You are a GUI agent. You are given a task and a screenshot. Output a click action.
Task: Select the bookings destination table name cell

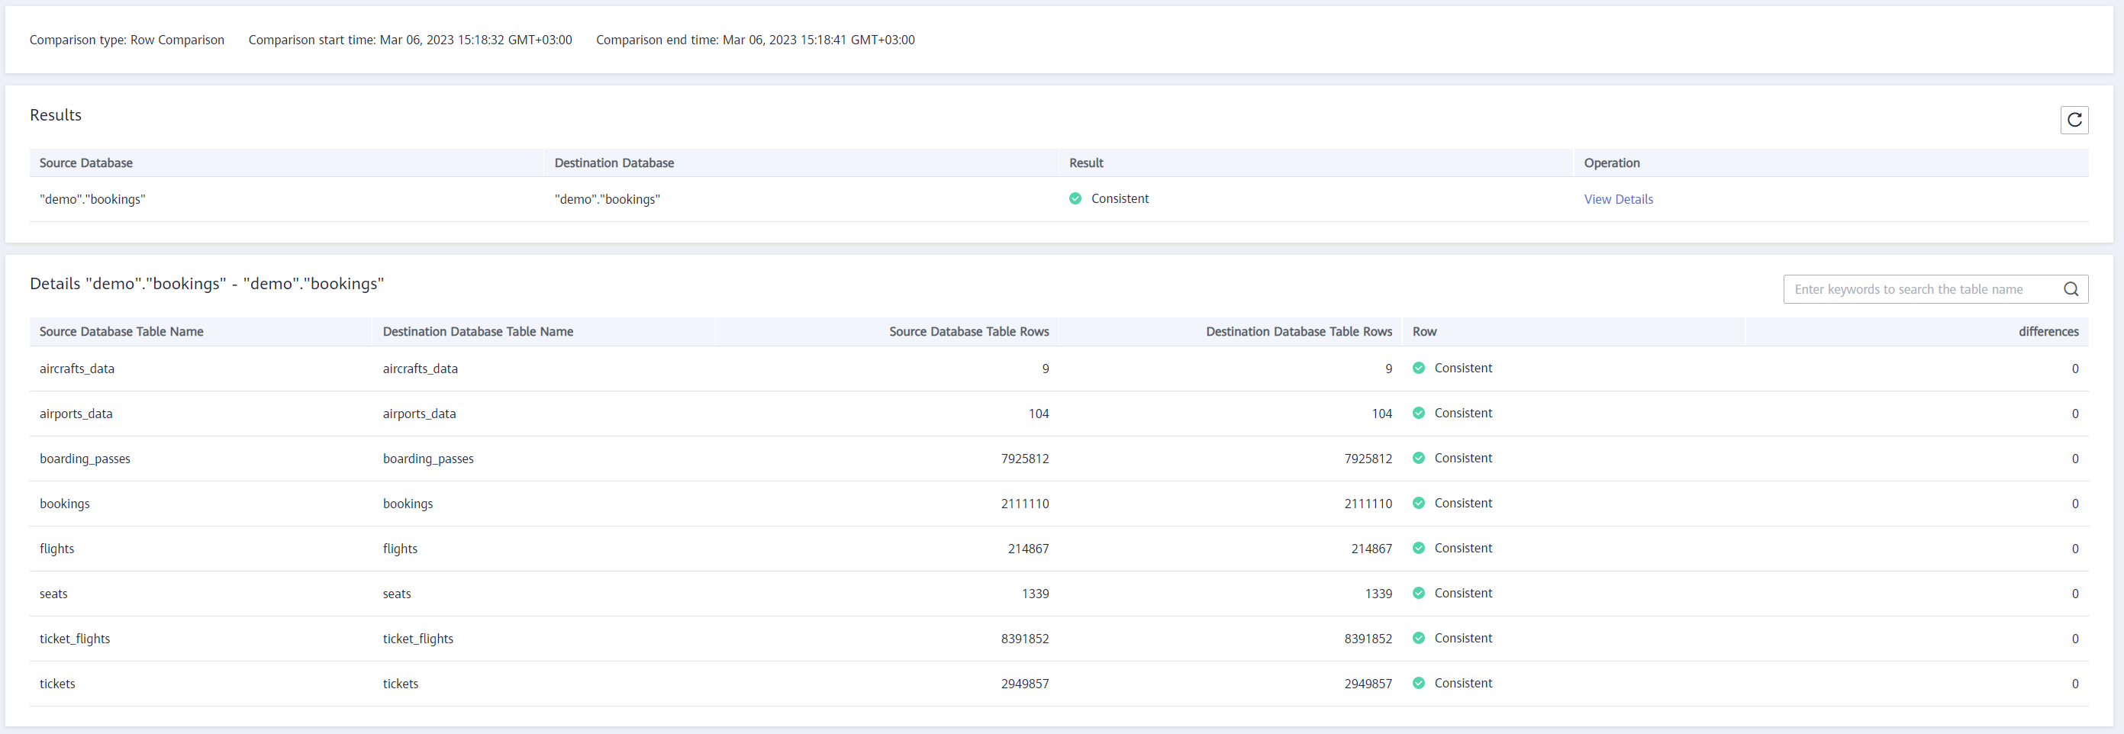tap(408, 504)
